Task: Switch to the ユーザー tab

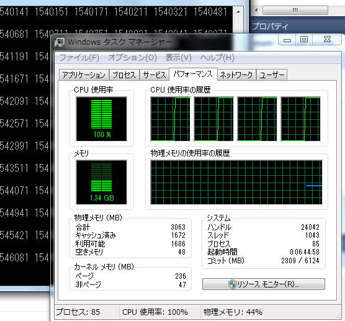Action: point(272,75)
